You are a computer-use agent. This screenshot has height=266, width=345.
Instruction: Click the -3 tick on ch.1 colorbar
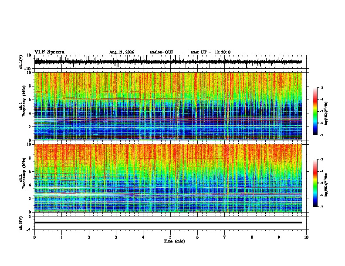(x=321, y=88)
